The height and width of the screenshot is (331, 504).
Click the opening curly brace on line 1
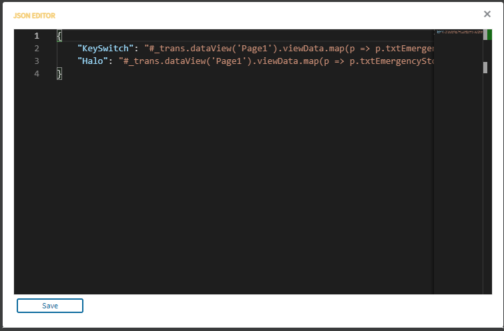(59, 36)
